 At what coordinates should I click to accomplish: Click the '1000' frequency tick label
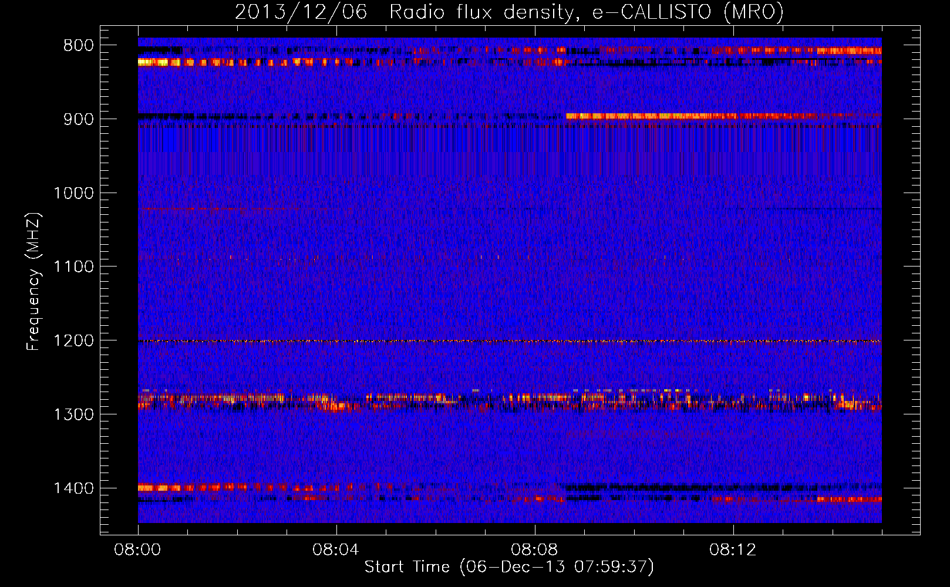[x=73, y=193]
